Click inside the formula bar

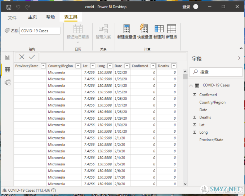(113, 57)
